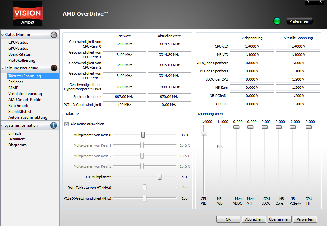Show the Einfach system information
This screenshot has height=226, width=327.
pos(14,133)
